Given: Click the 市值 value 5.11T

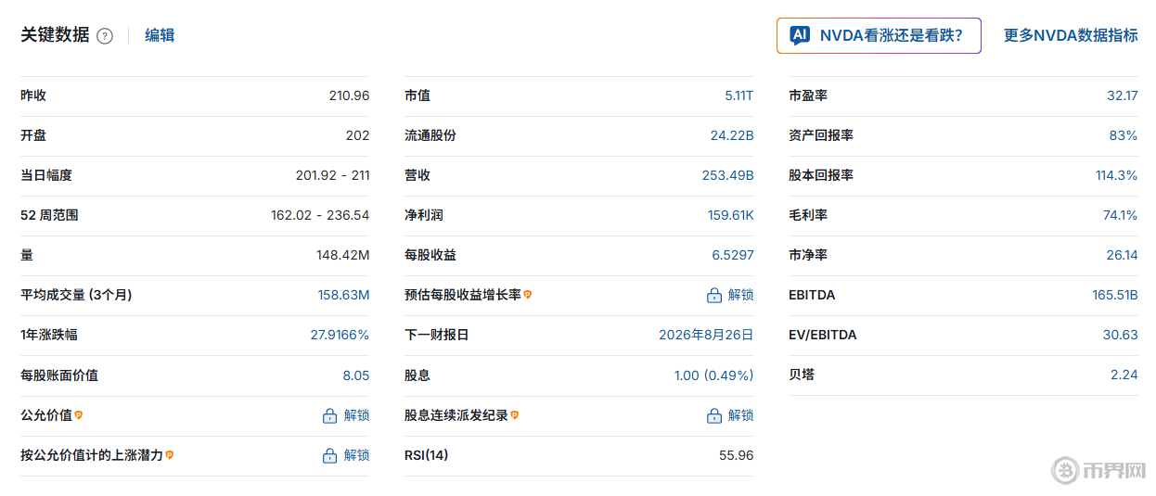Looking at the screenshot, I should pyautogui.click(x=739, y=95).
